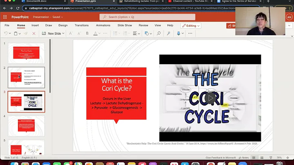This screenshot has width=294, height=165.
Task: Select slide 5 thumbnail
Action: click(x=27, y=147)
